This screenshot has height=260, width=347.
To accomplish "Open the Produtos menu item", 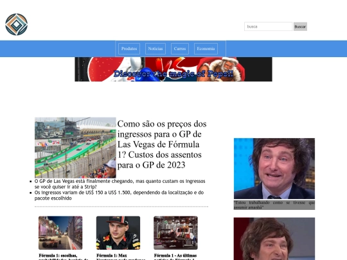I will click(x=129, y=49).
